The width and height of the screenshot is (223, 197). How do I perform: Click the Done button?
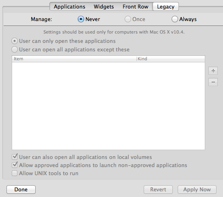point(21,189)
